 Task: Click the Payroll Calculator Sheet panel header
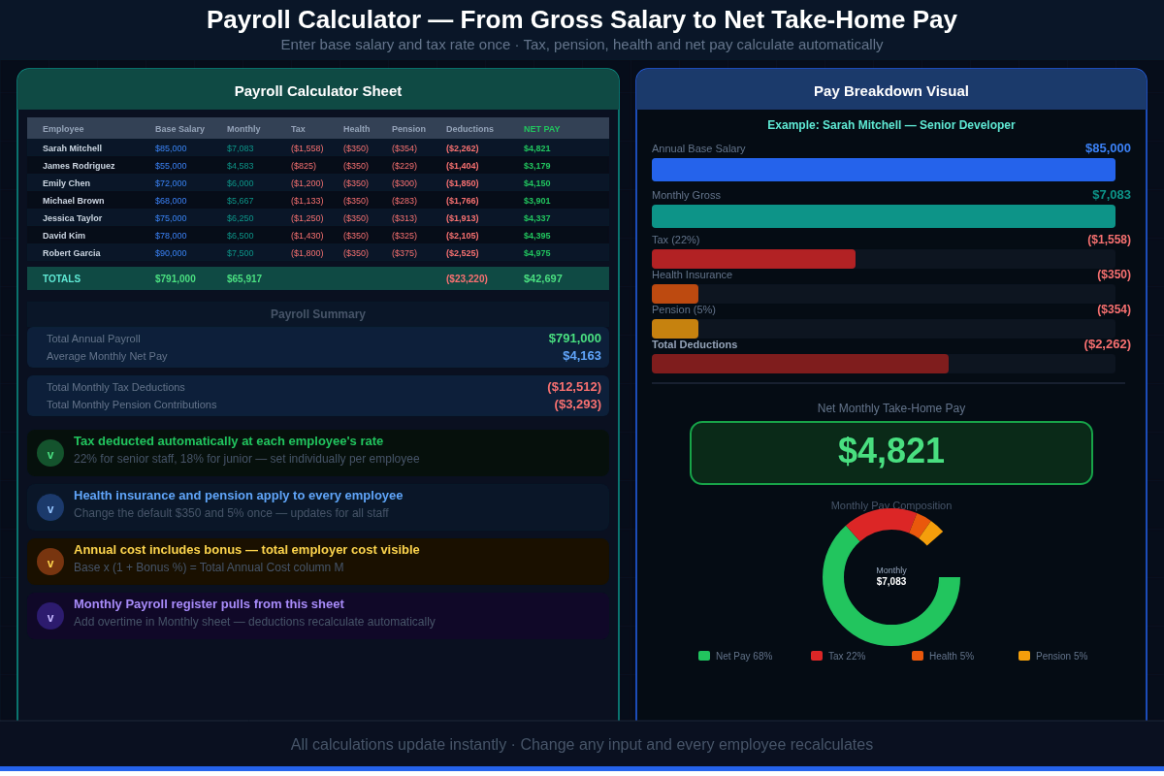[x=318, y=90]
